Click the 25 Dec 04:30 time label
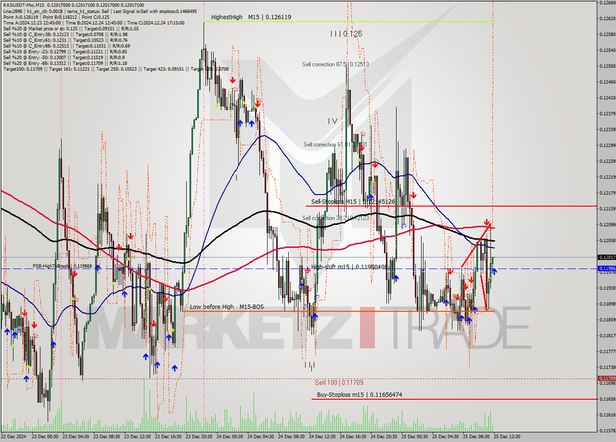The width and height of the screenshot is (616, 442). click(446, 437)
